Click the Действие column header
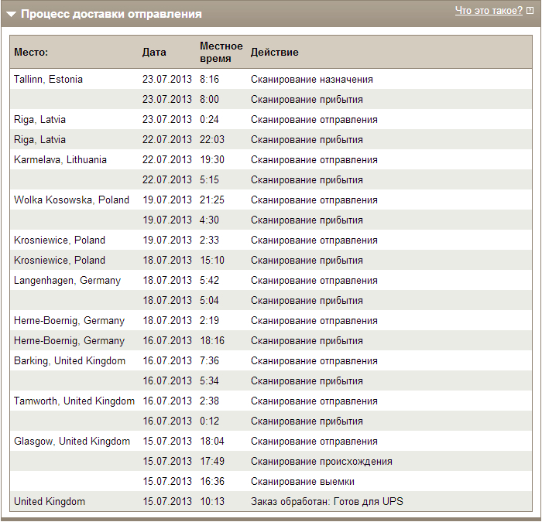Screen dimensions: 542x522 274,52
